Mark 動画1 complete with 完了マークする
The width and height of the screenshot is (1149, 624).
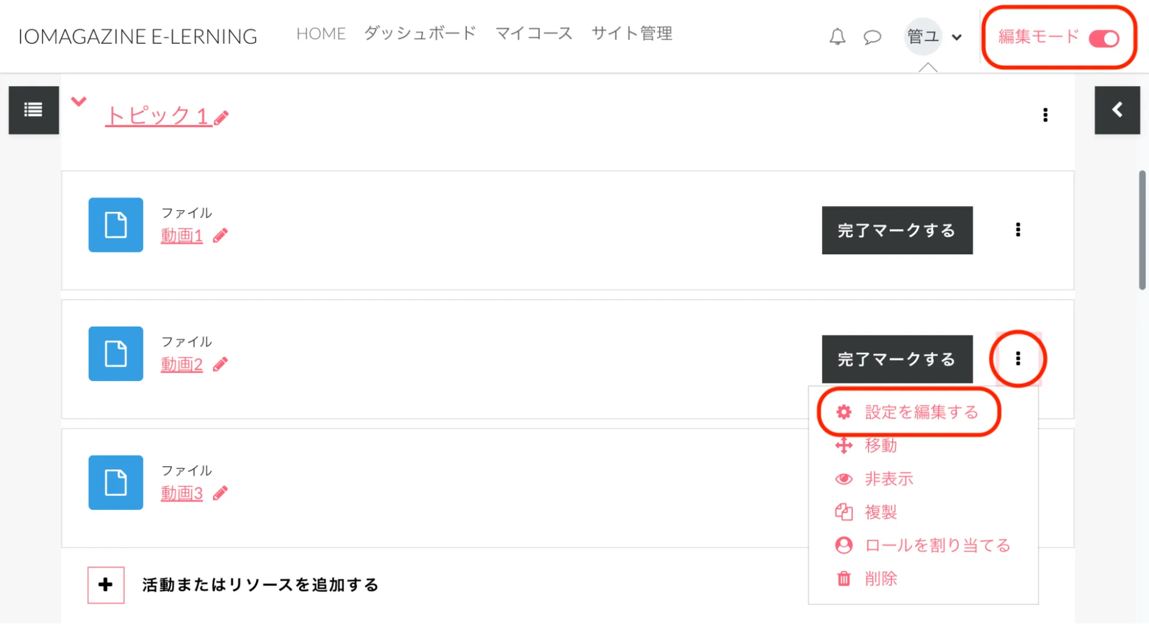(x=897, y=230)
